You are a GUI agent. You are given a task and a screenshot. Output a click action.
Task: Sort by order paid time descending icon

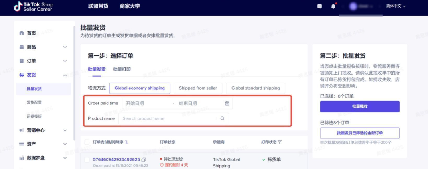(x=126, y=142)
